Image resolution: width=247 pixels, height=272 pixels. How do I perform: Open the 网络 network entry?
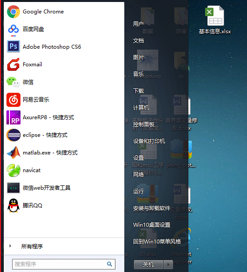pyautogui.click(x=138, y=175)
